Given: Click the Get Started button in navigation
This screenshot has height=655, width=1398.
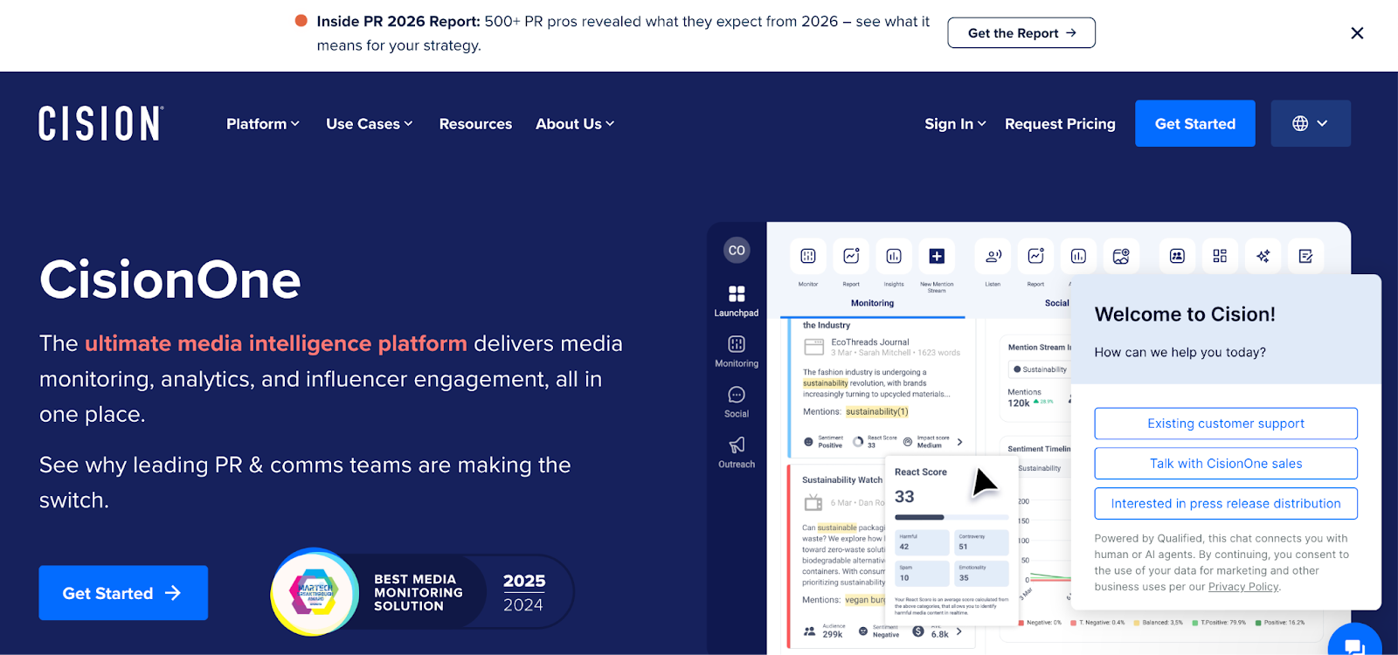Looking at the screenshot, I should point(1195,123).
